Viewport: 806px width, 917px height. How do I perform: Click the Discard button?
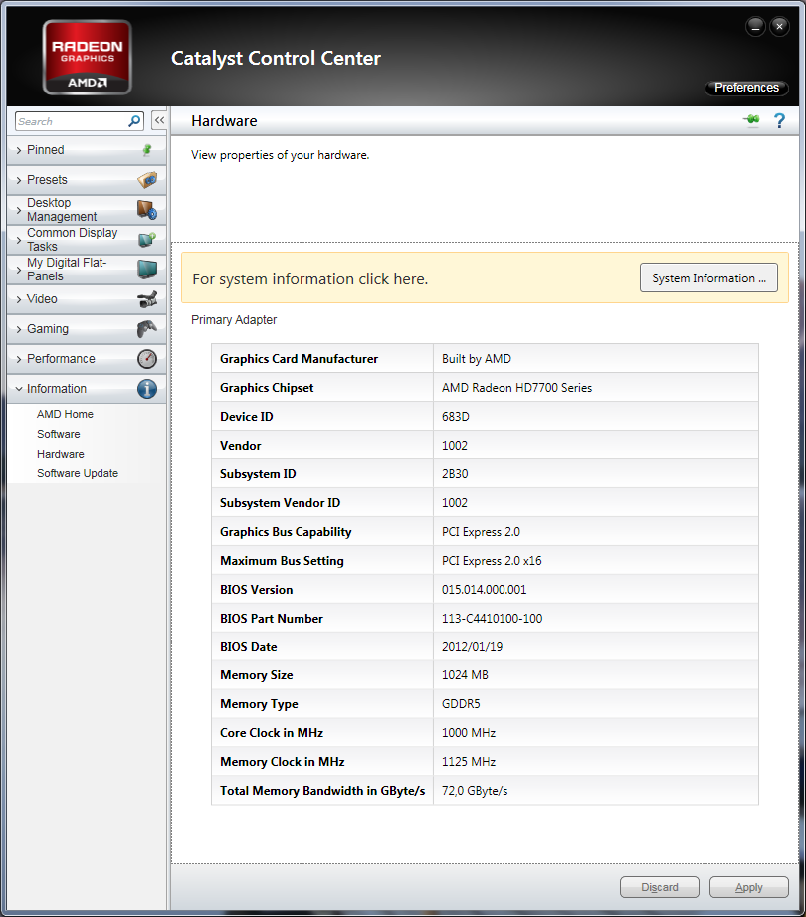click(659, 887)
